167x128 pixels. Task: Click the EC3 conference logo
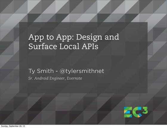coord(136,112)
